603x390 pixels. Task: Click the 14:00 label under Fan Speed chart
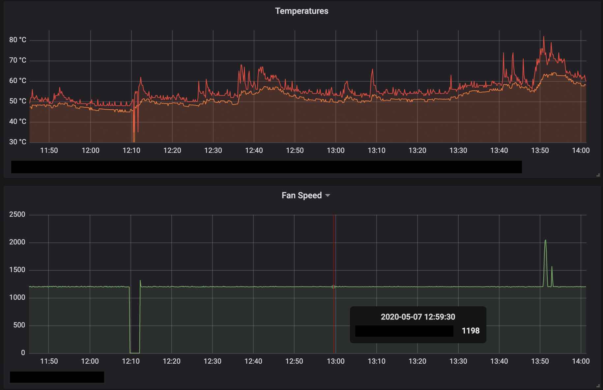(x=581, y=361)
